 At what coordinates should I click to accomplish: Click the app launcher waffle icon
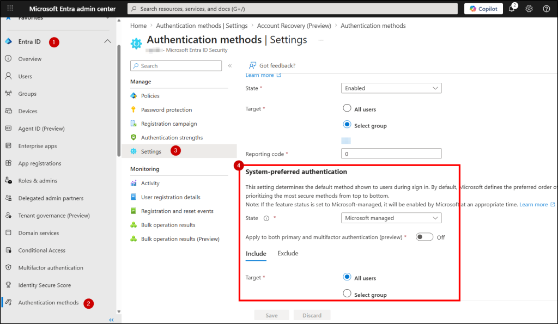[10, 9]
